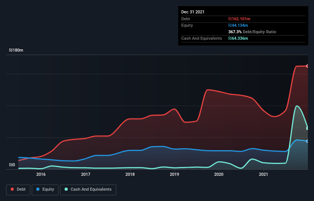Click the ₪0 y-axis label

(x=12, y=165)
